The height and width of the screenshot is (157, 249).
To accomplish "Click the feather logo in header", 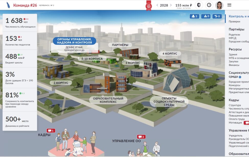I will (x=8, y=5).
